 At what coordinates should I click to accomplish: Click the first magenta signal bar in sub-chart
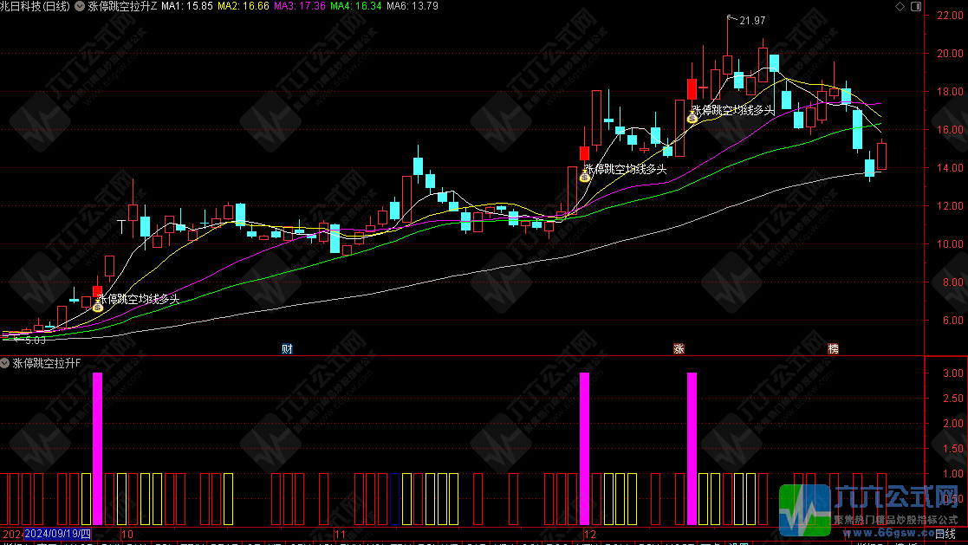point(97,448)
